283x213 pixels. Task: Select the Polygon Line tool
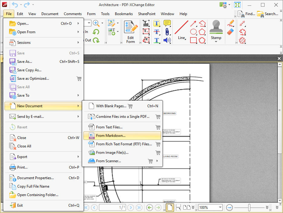tap(202, 24)
